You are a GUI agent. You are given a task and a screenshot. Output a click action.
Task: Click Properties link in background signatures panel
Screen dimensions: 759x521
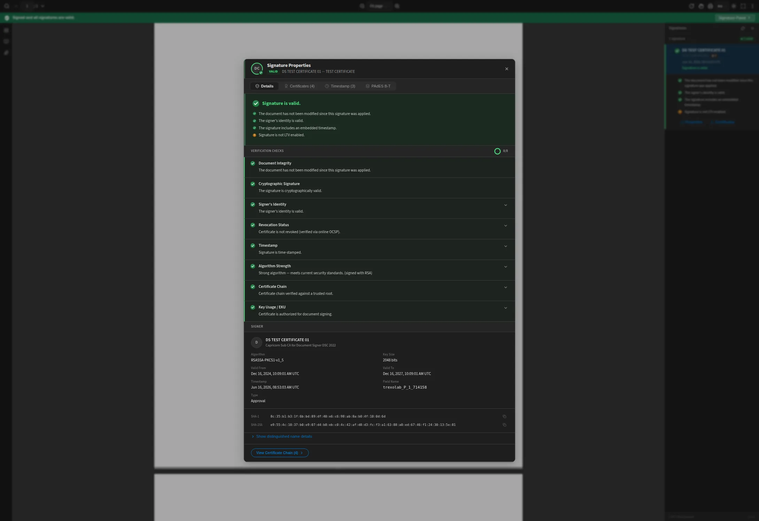[x=692, y=122]
